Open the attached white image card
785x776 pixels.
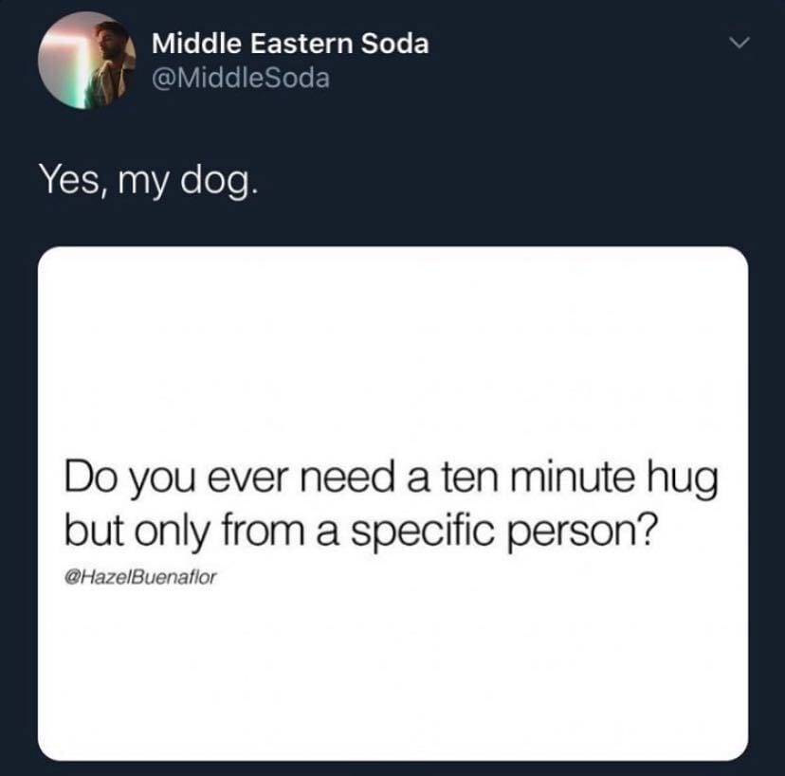[x=393, y=503]
